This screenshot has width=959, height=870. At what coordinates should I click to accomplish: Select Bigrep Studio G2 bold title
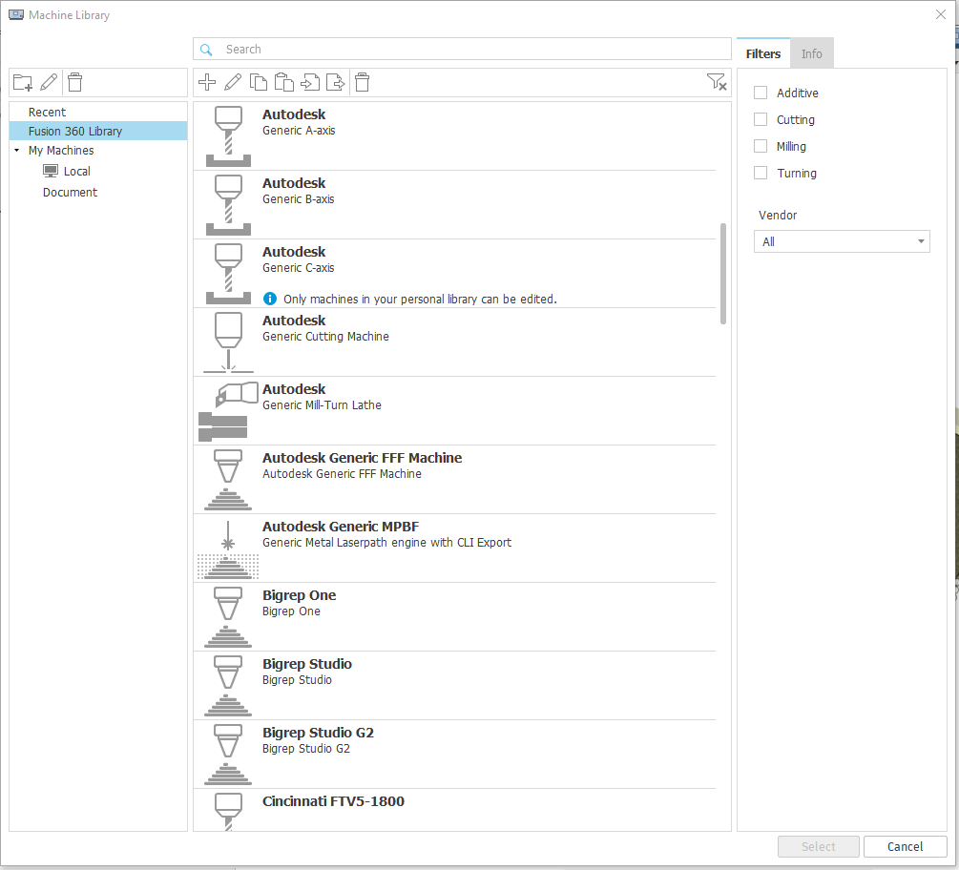(x=318, y=733)
